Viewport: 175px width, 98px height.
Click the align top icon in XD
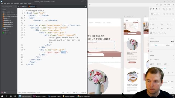pyautogui.click(x=151, y=9)
